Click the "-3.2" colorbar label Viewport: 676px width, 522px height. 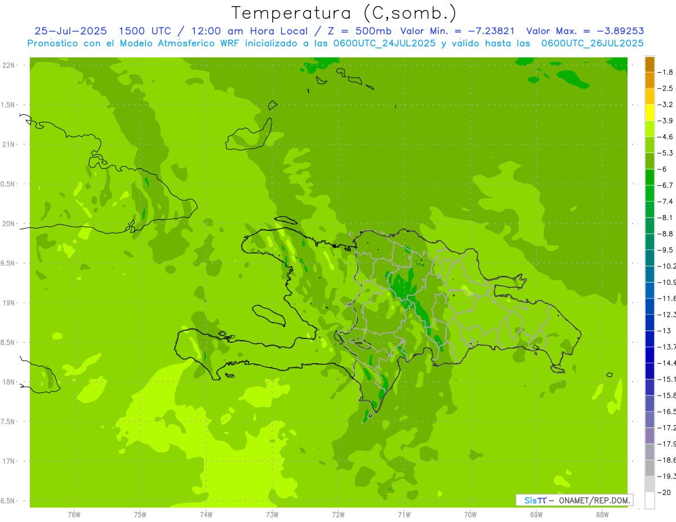coord(666,105)
